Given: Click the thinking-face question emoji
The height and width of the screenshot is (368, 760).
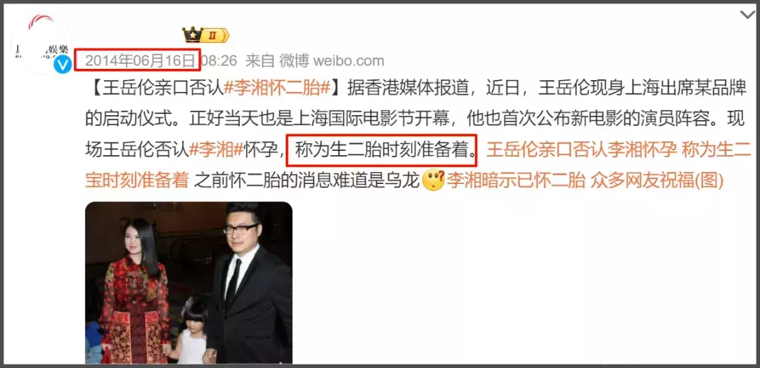Looking at the screenshot, I should tap(433, 180).
